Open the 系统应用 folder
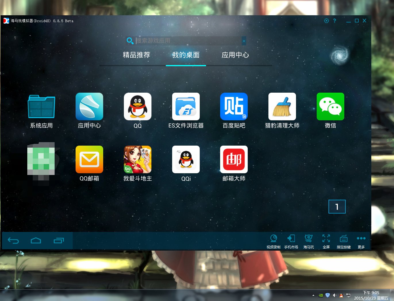 [x=41, y=107]
